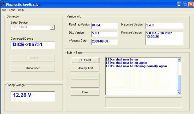194x114 pixels.
Task: Disconnect the DiCE device
Action: pos(33,68)
